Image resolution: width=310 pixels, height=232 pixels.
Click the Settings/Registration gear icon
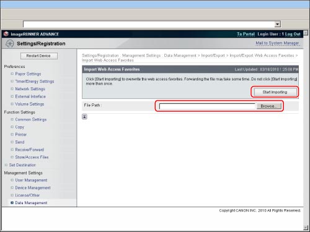[x=9, y=43]
